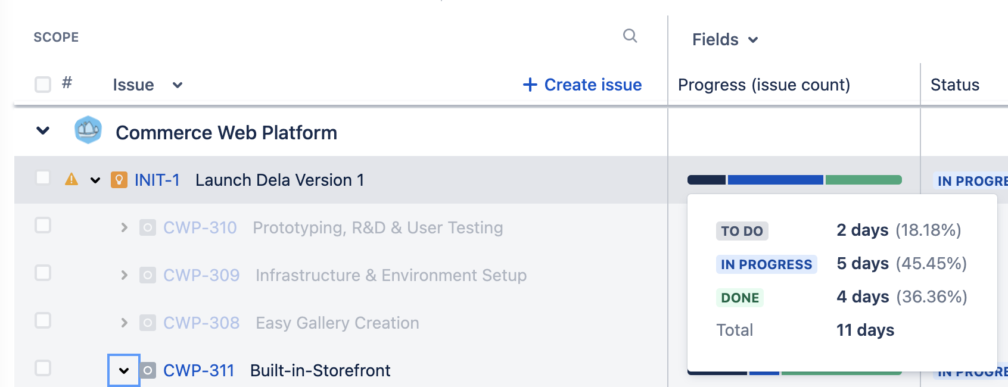Click the warning triangle on INIT-1
The image size is (1008, 387).
pyautogui.click(x=71, y=179)
